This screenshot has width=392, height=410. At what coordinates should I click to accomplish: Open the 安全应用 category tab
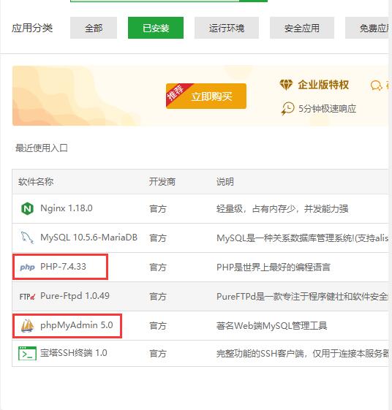click(x=302, y=28)
